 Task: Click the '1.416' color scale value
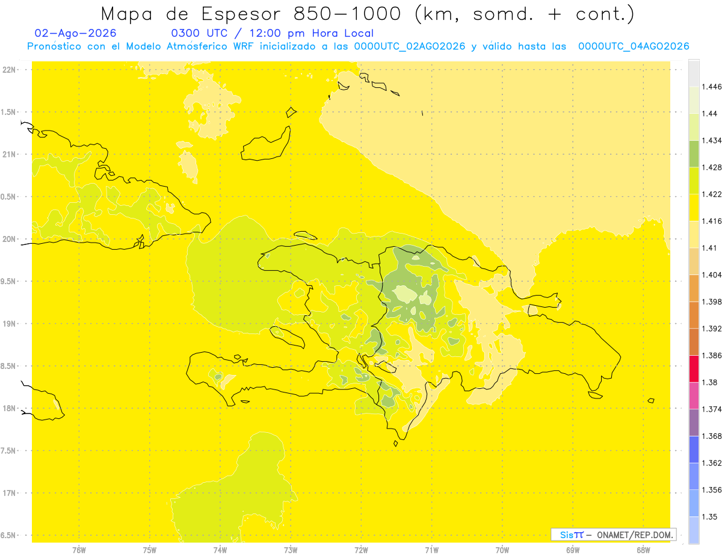pyautogui.click(x=712, y=222)
